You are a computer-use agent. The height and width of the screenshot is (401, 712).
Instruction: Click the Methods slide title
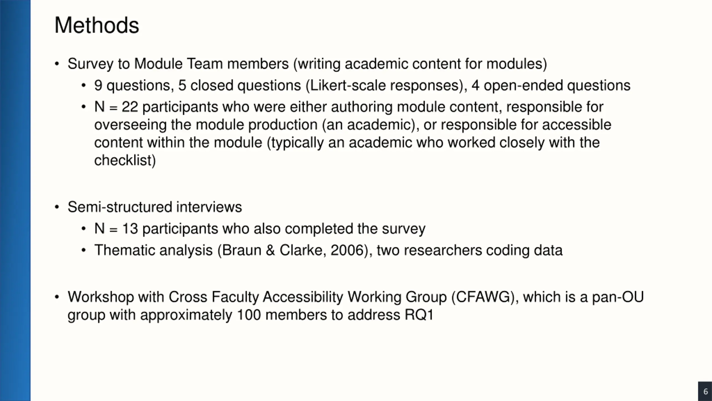coord(97,25)
